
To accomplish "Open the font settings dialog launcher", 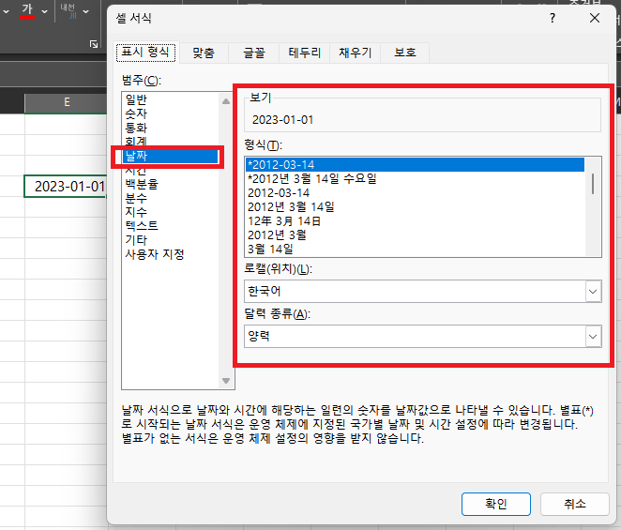I will (x=94, y=44).
